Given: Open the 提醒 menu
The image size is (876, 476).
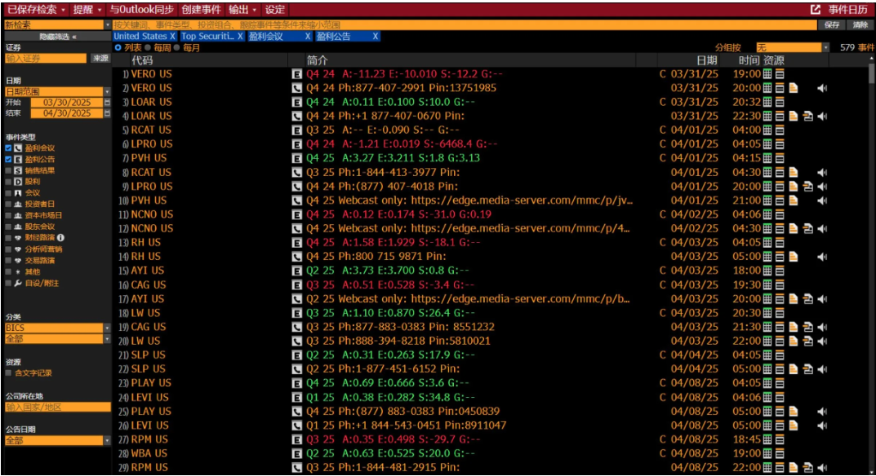Looking at the screenshot, I should click(87, 10).
